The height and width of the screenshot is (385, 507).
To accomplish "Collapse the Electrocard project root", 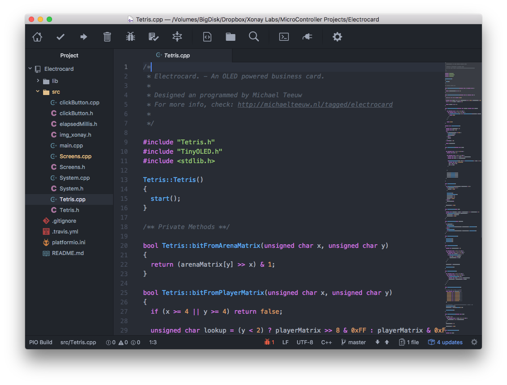I will coord(30,69).
